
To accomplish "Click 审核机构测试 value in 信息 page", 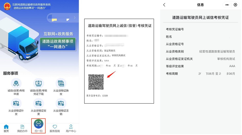I will pos(226,59).
